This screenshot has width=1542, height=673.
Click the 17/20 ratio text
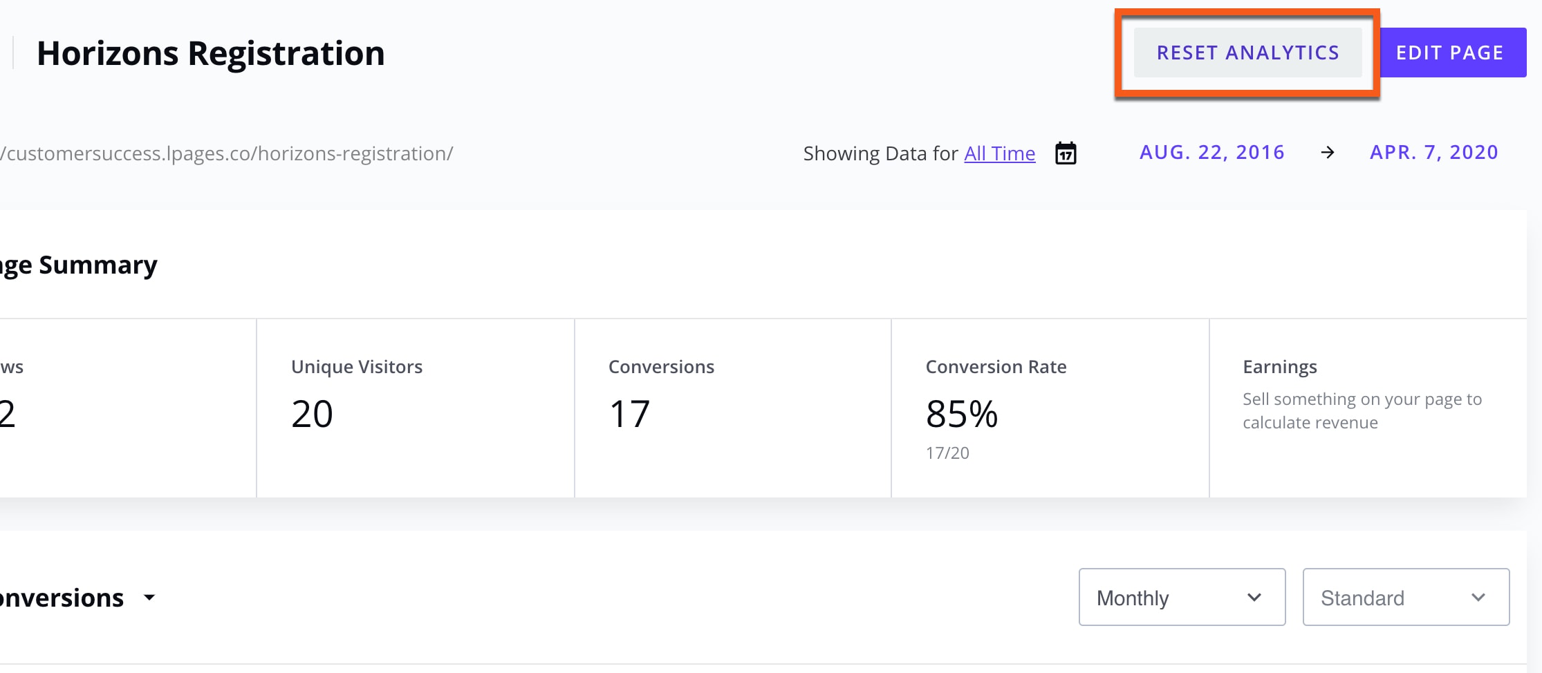tap(947, 453)
